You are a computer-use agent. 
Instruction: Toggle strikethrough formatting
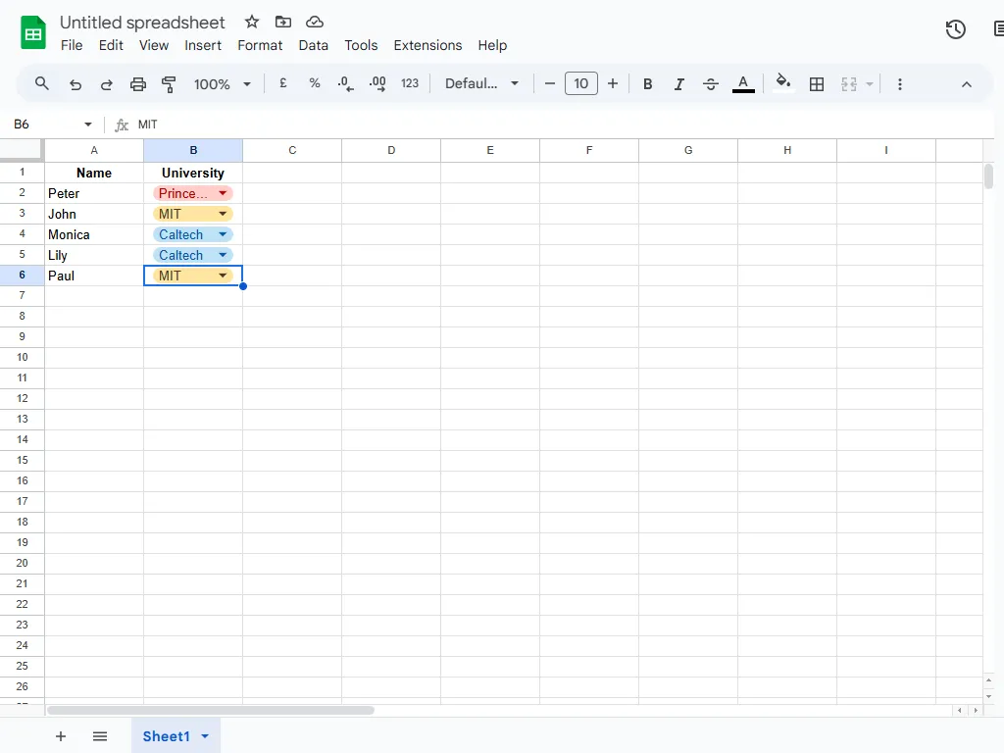pos(710,84)
